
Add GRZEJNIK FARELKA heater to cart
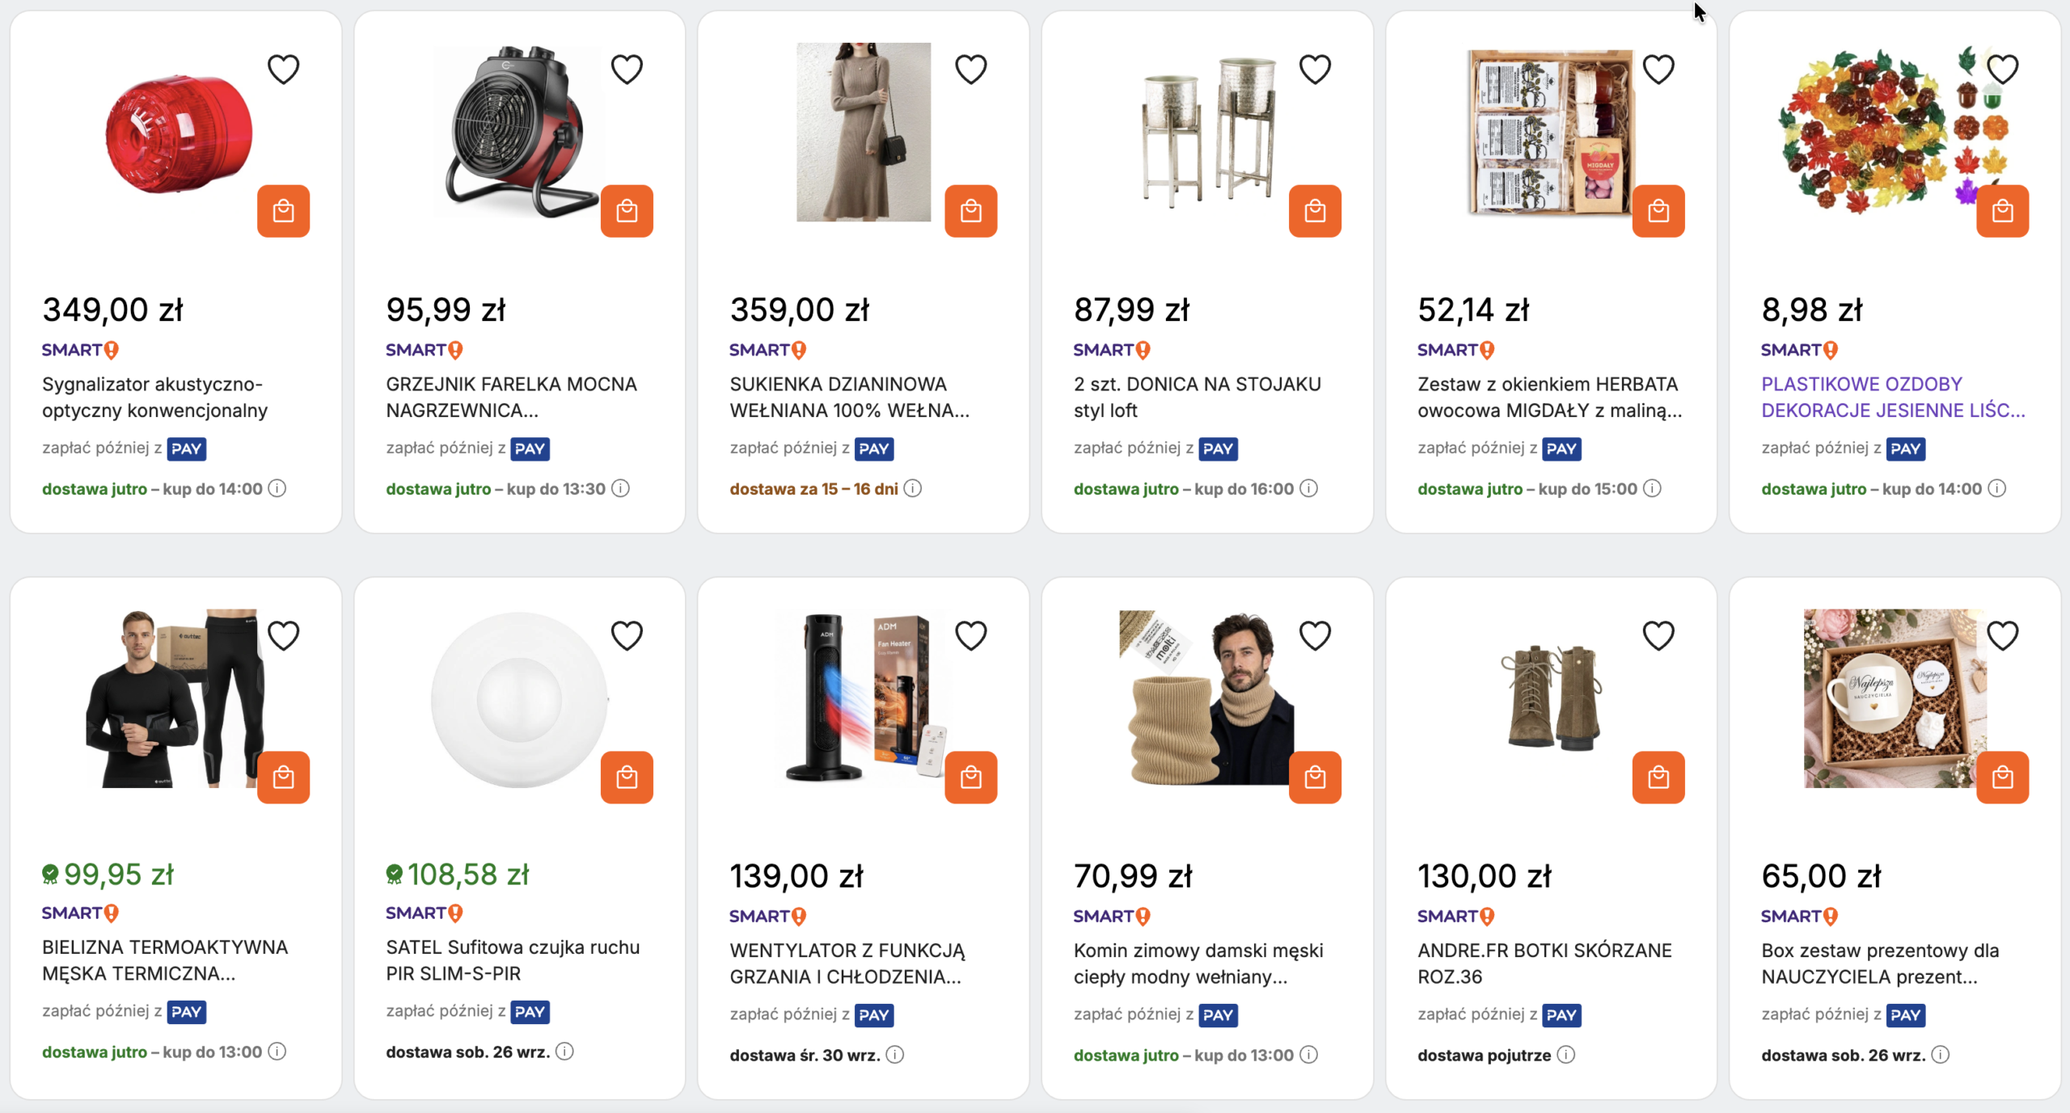627,211
